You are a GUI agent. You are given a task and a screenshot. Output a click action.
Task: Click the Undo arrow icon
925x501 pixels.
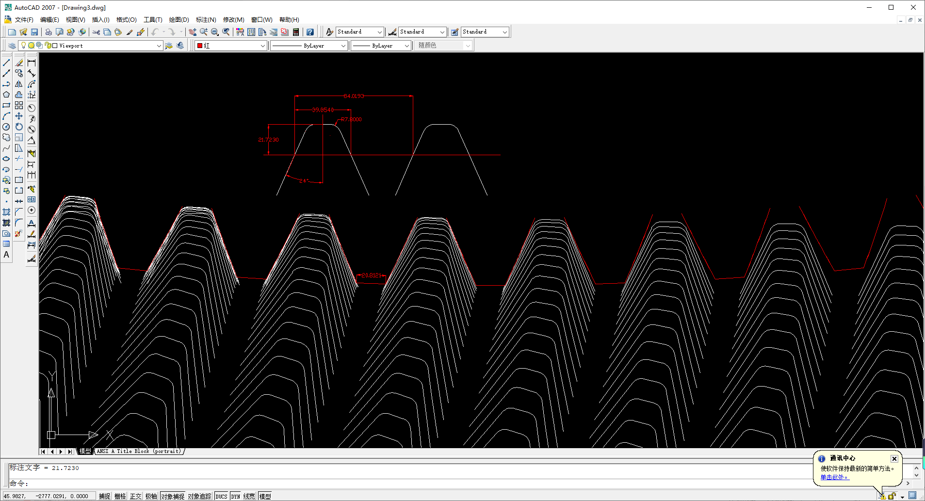(x=155, y=32)
